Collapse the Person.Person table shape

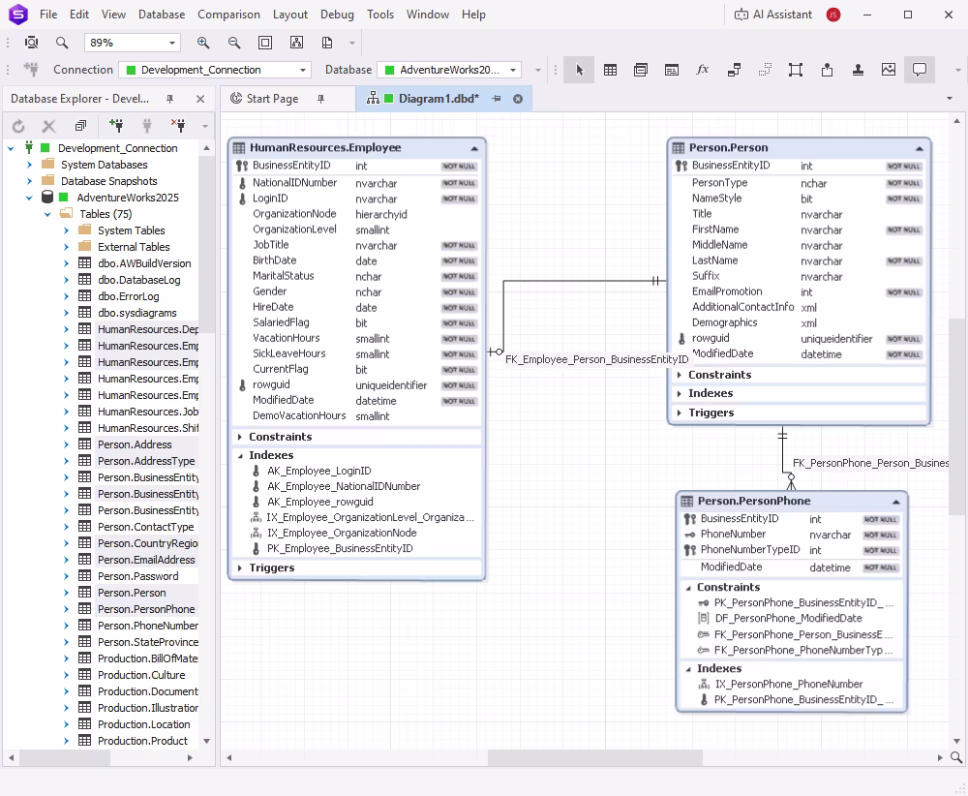tap(920, 148)
